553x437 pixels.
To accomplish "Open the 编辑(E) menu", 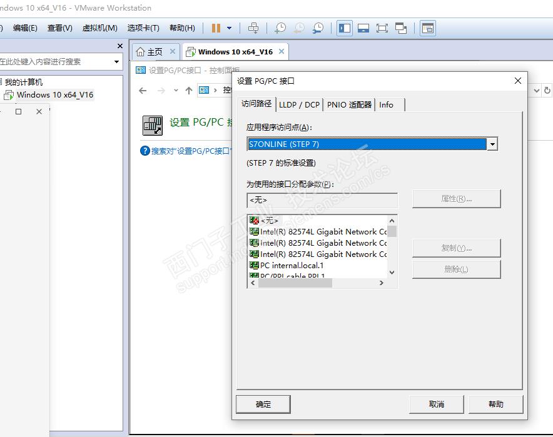I will (25, 28).
